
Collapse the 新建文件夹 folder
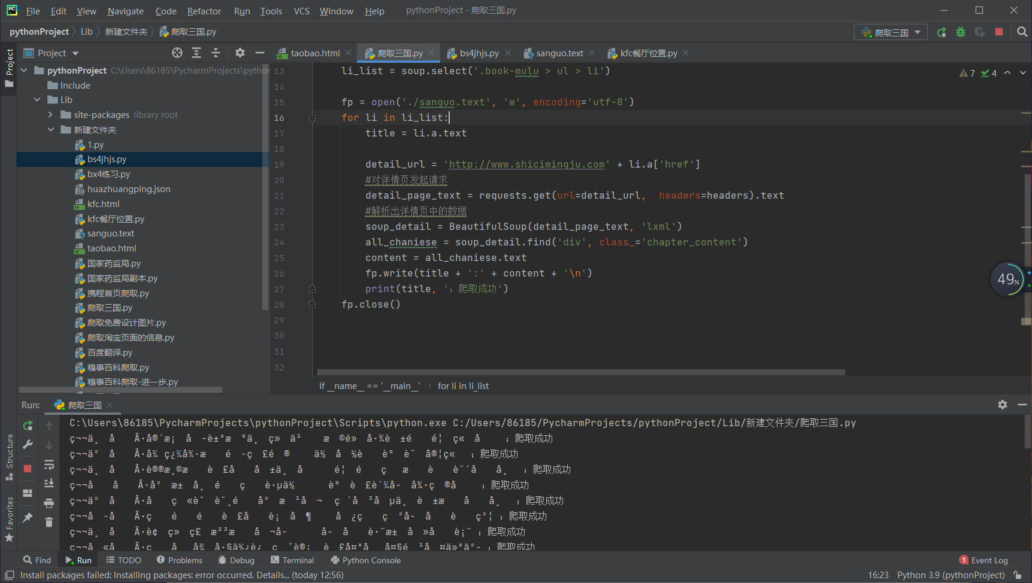point(50,130)
